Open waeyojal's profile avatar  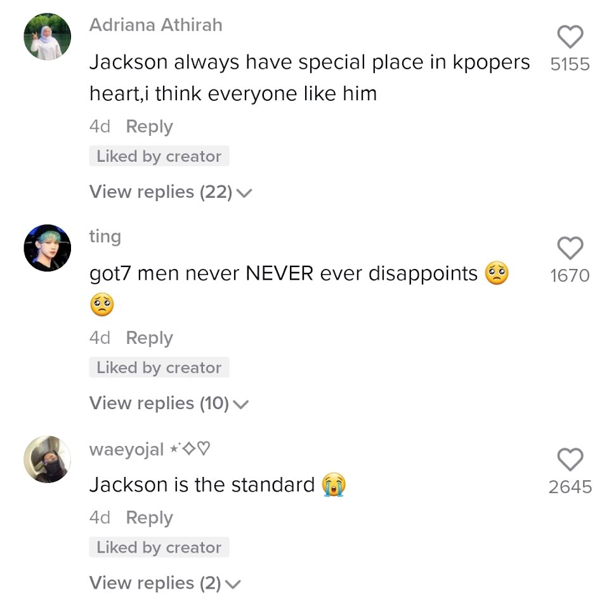click(x=48, y=459)
